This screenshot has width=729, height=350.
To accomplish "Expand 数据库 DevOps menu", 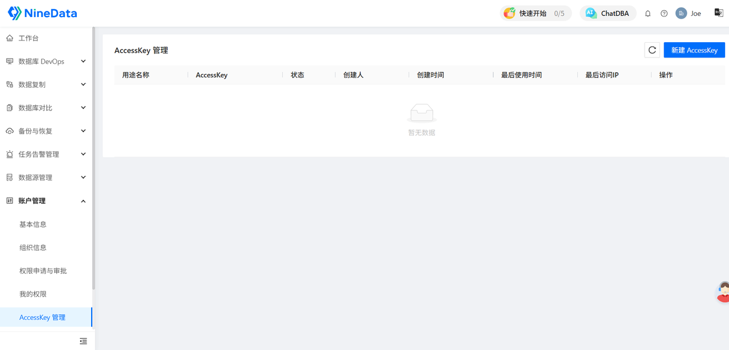I will pos(46,61).
